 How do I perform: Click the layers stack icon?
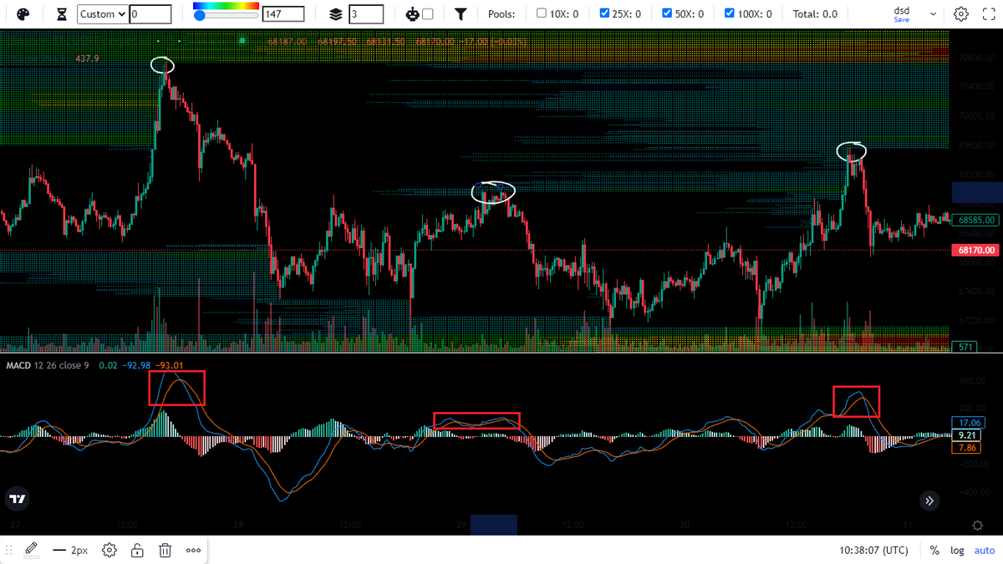(x=336, y=14)
